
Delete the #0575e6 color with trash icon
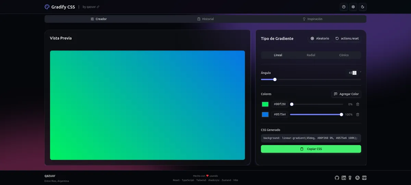(x=358, y=115)
